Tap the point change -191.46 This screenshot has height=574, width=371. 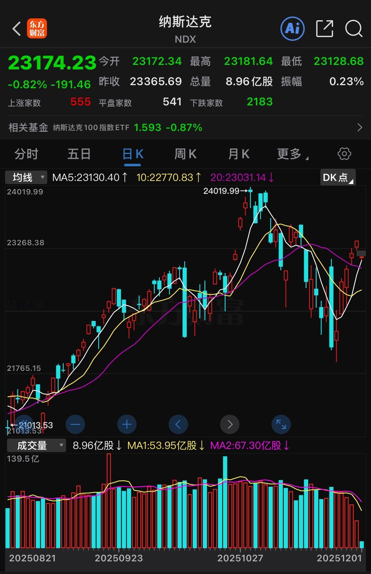click(71, 85)
